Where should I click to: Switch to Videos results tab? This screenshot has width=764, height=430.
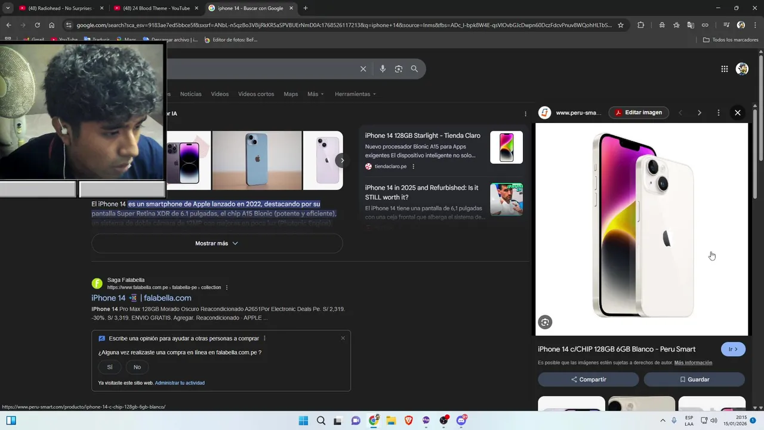(220, 94)
